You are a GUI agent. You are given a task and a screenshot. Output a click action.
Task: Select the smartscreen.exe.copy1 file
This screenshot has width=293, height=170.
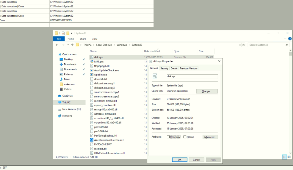tap(106, 92)
